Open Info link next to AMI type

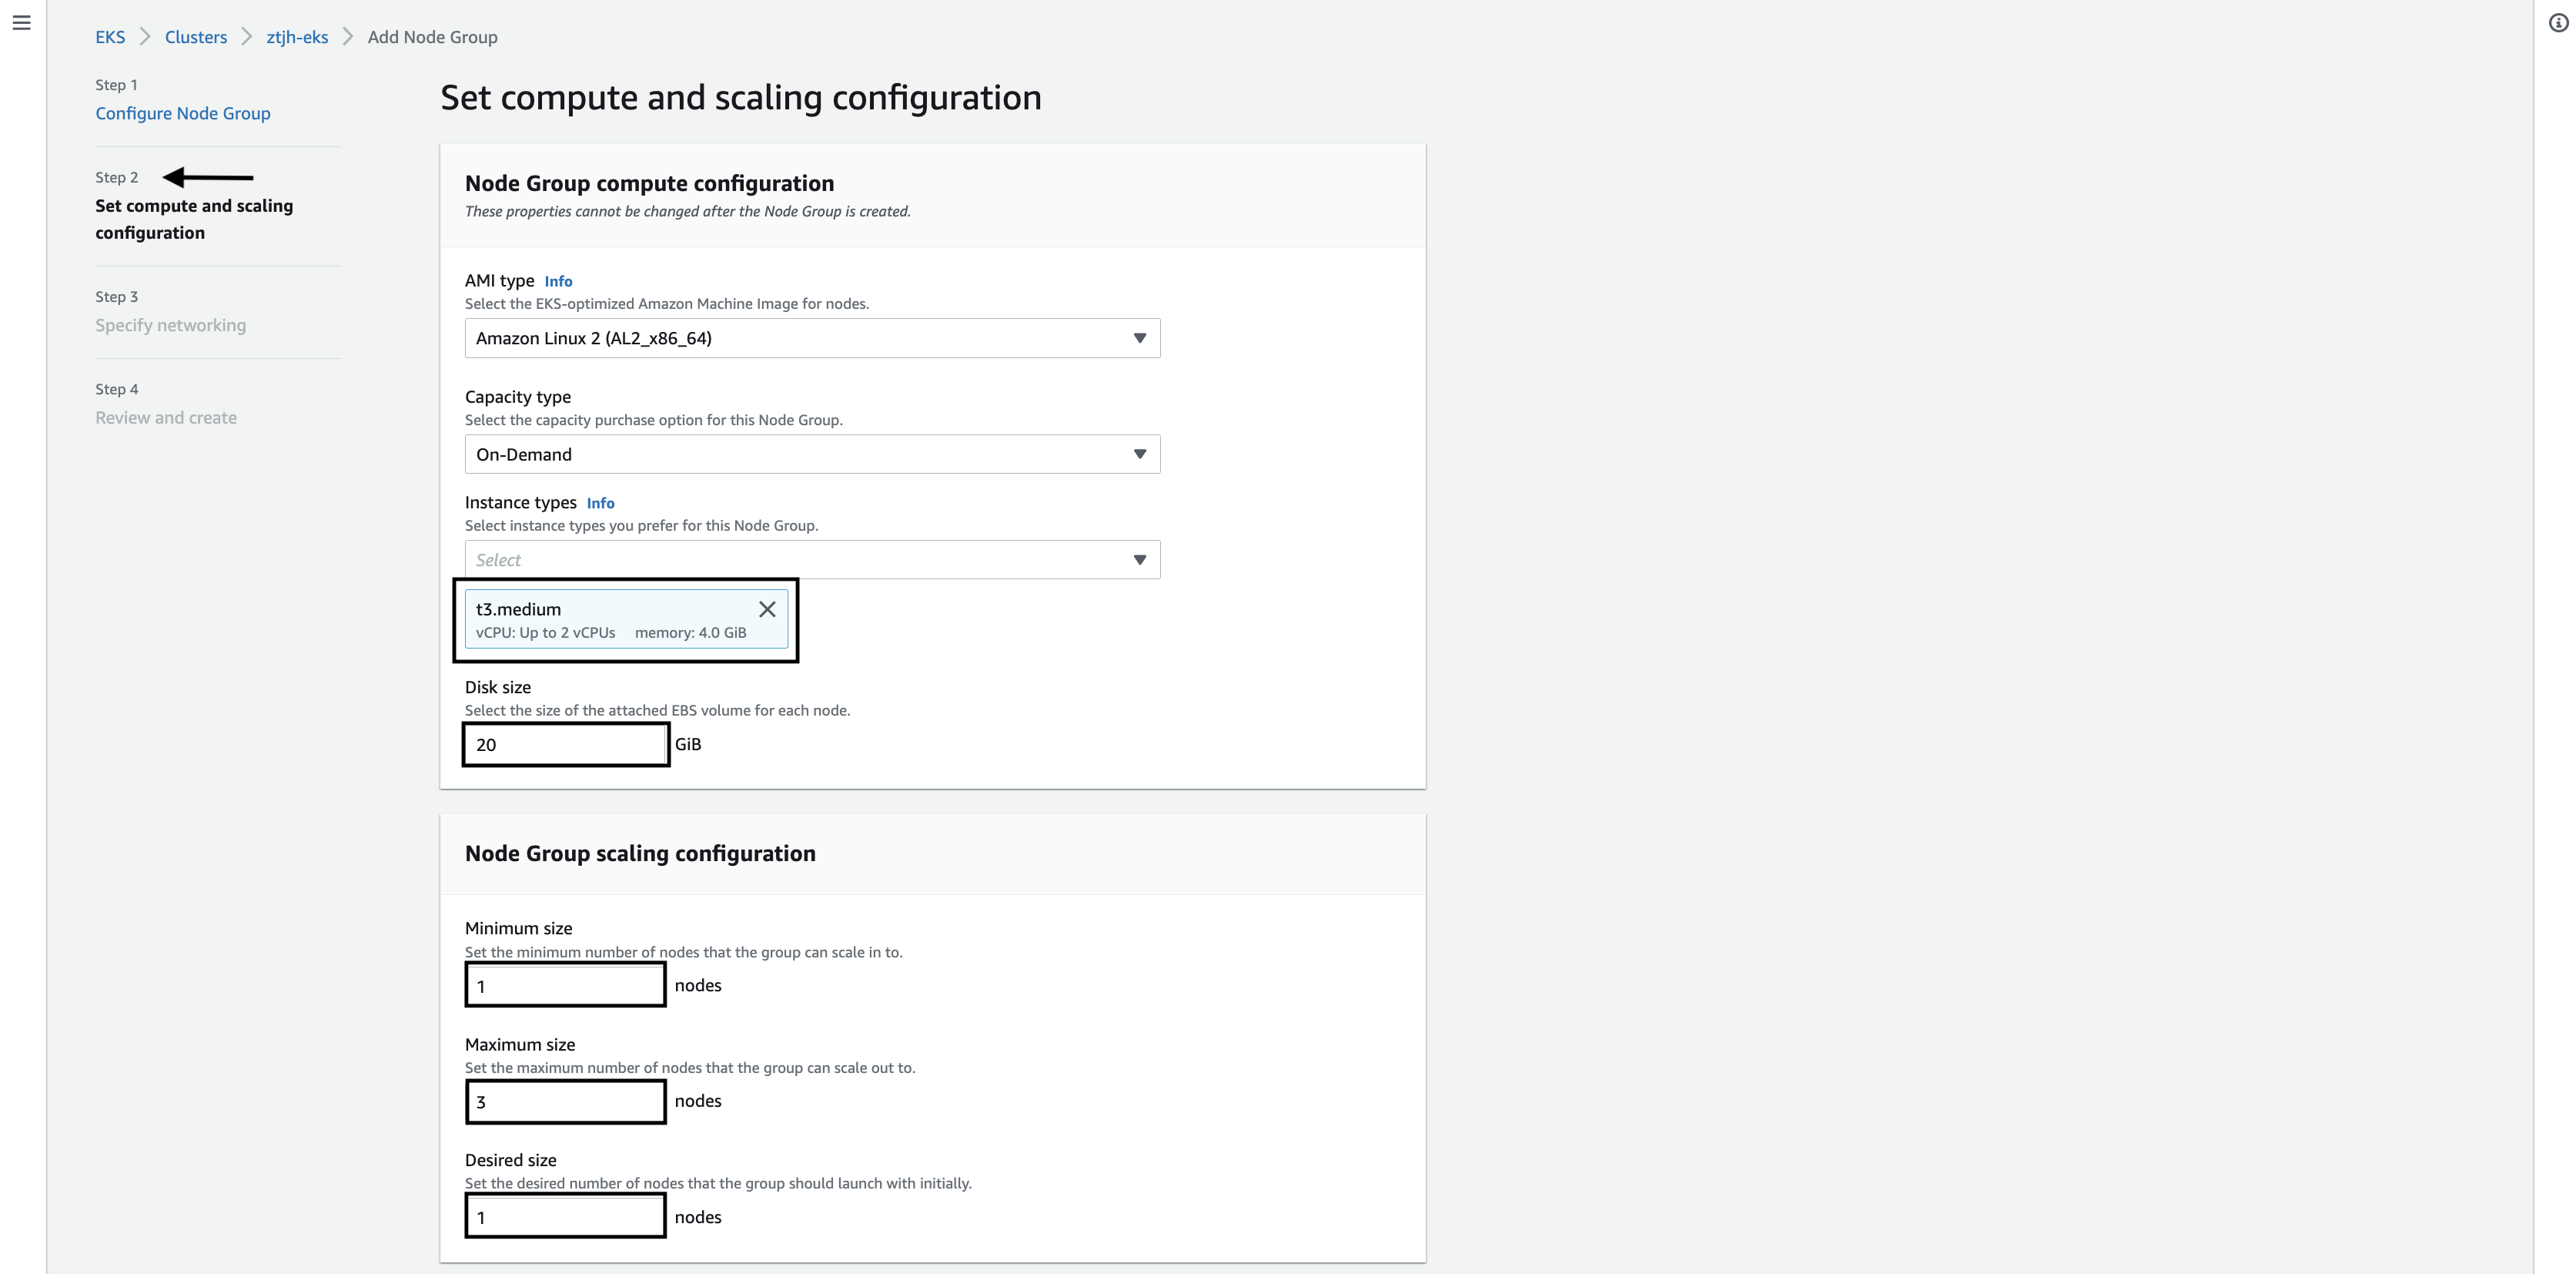558,281
